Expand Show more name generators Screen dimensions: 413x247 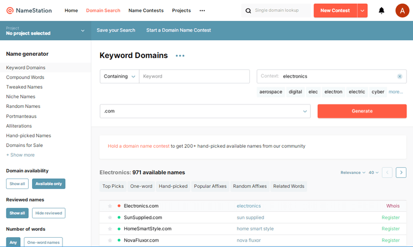pos(20,155)
